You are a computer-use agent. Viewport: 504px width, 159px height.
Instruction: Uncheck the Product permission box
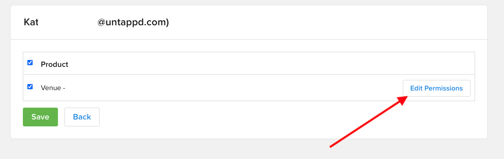click(30, 63)
